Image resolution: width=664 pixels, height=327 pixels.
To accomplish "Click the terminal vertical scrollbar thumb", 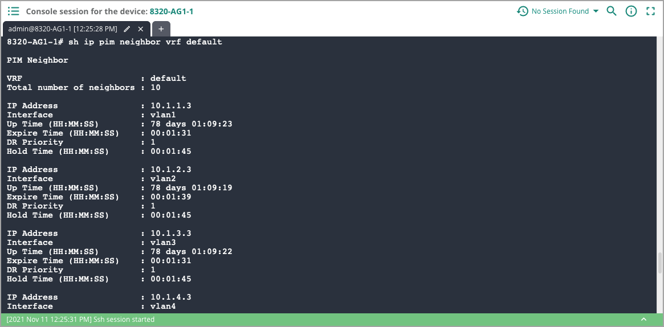I will 659,263.
